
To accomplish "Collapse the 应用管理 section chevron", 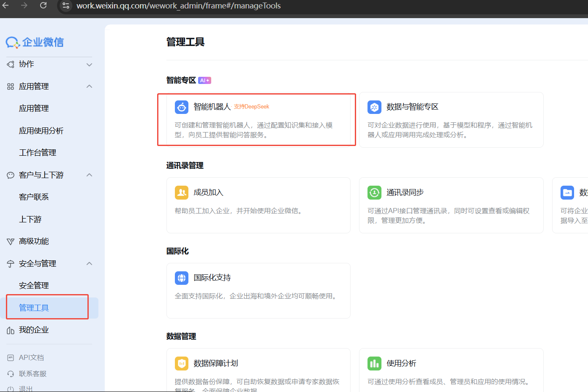I will [x=89, y=87].
